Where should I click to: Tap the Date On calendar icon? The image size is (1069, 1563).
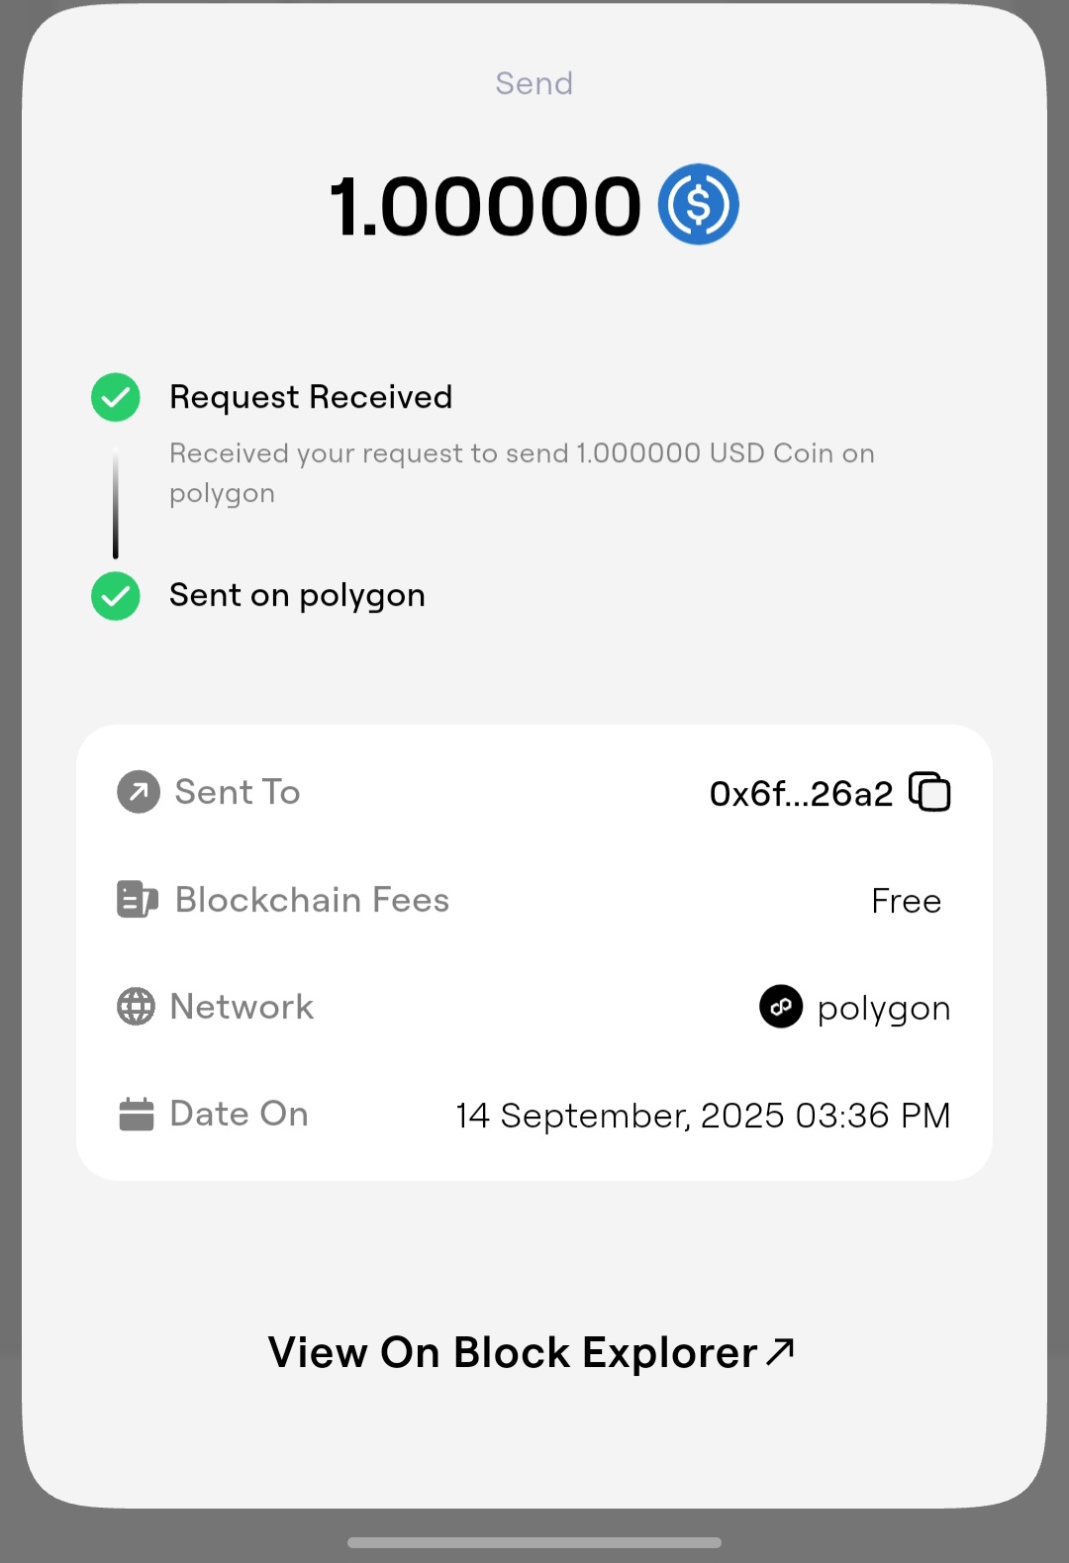coord(137,1114)
